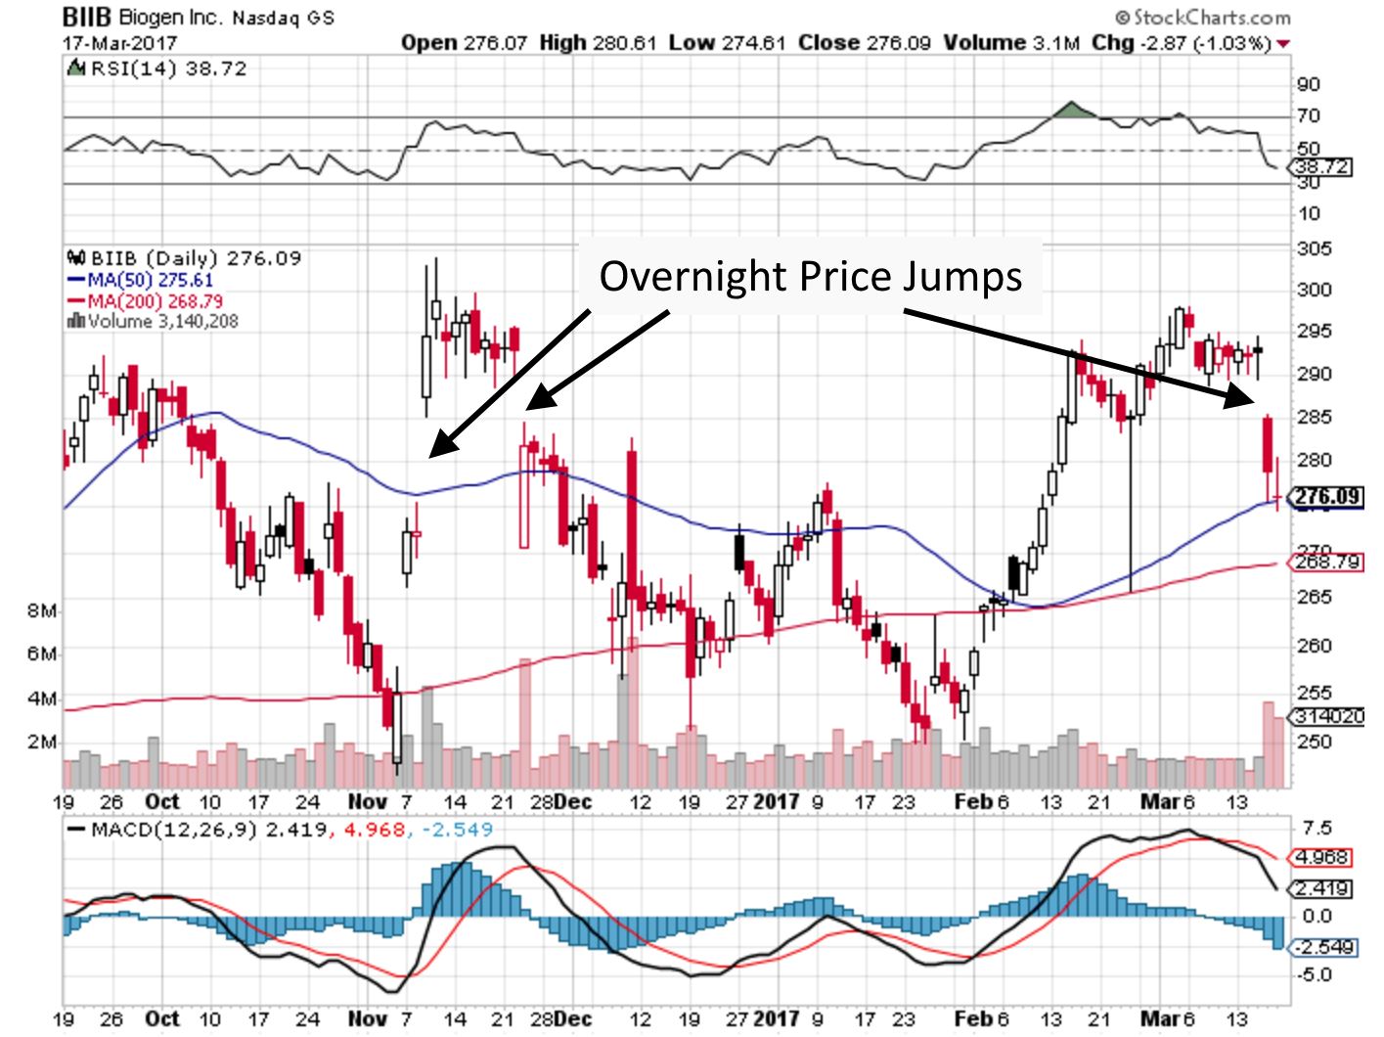1384x1037 pixels.
Task: Click the Volume 3.1M header value
Action: click(x=1012, y=43)
